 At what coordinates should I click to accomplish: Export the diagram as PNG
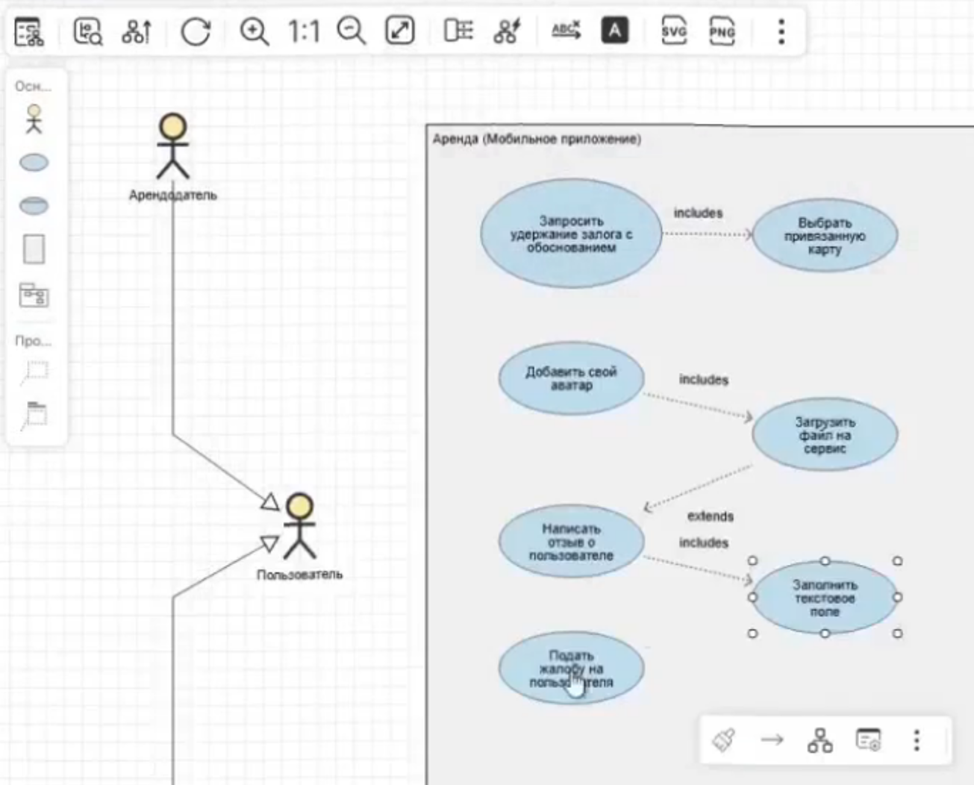click(x=722, y=31)
